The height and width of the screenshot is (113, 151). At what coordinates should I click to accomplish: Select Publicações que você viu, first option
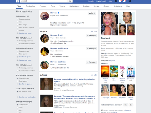pyautogui.click(x=17, y=44)
